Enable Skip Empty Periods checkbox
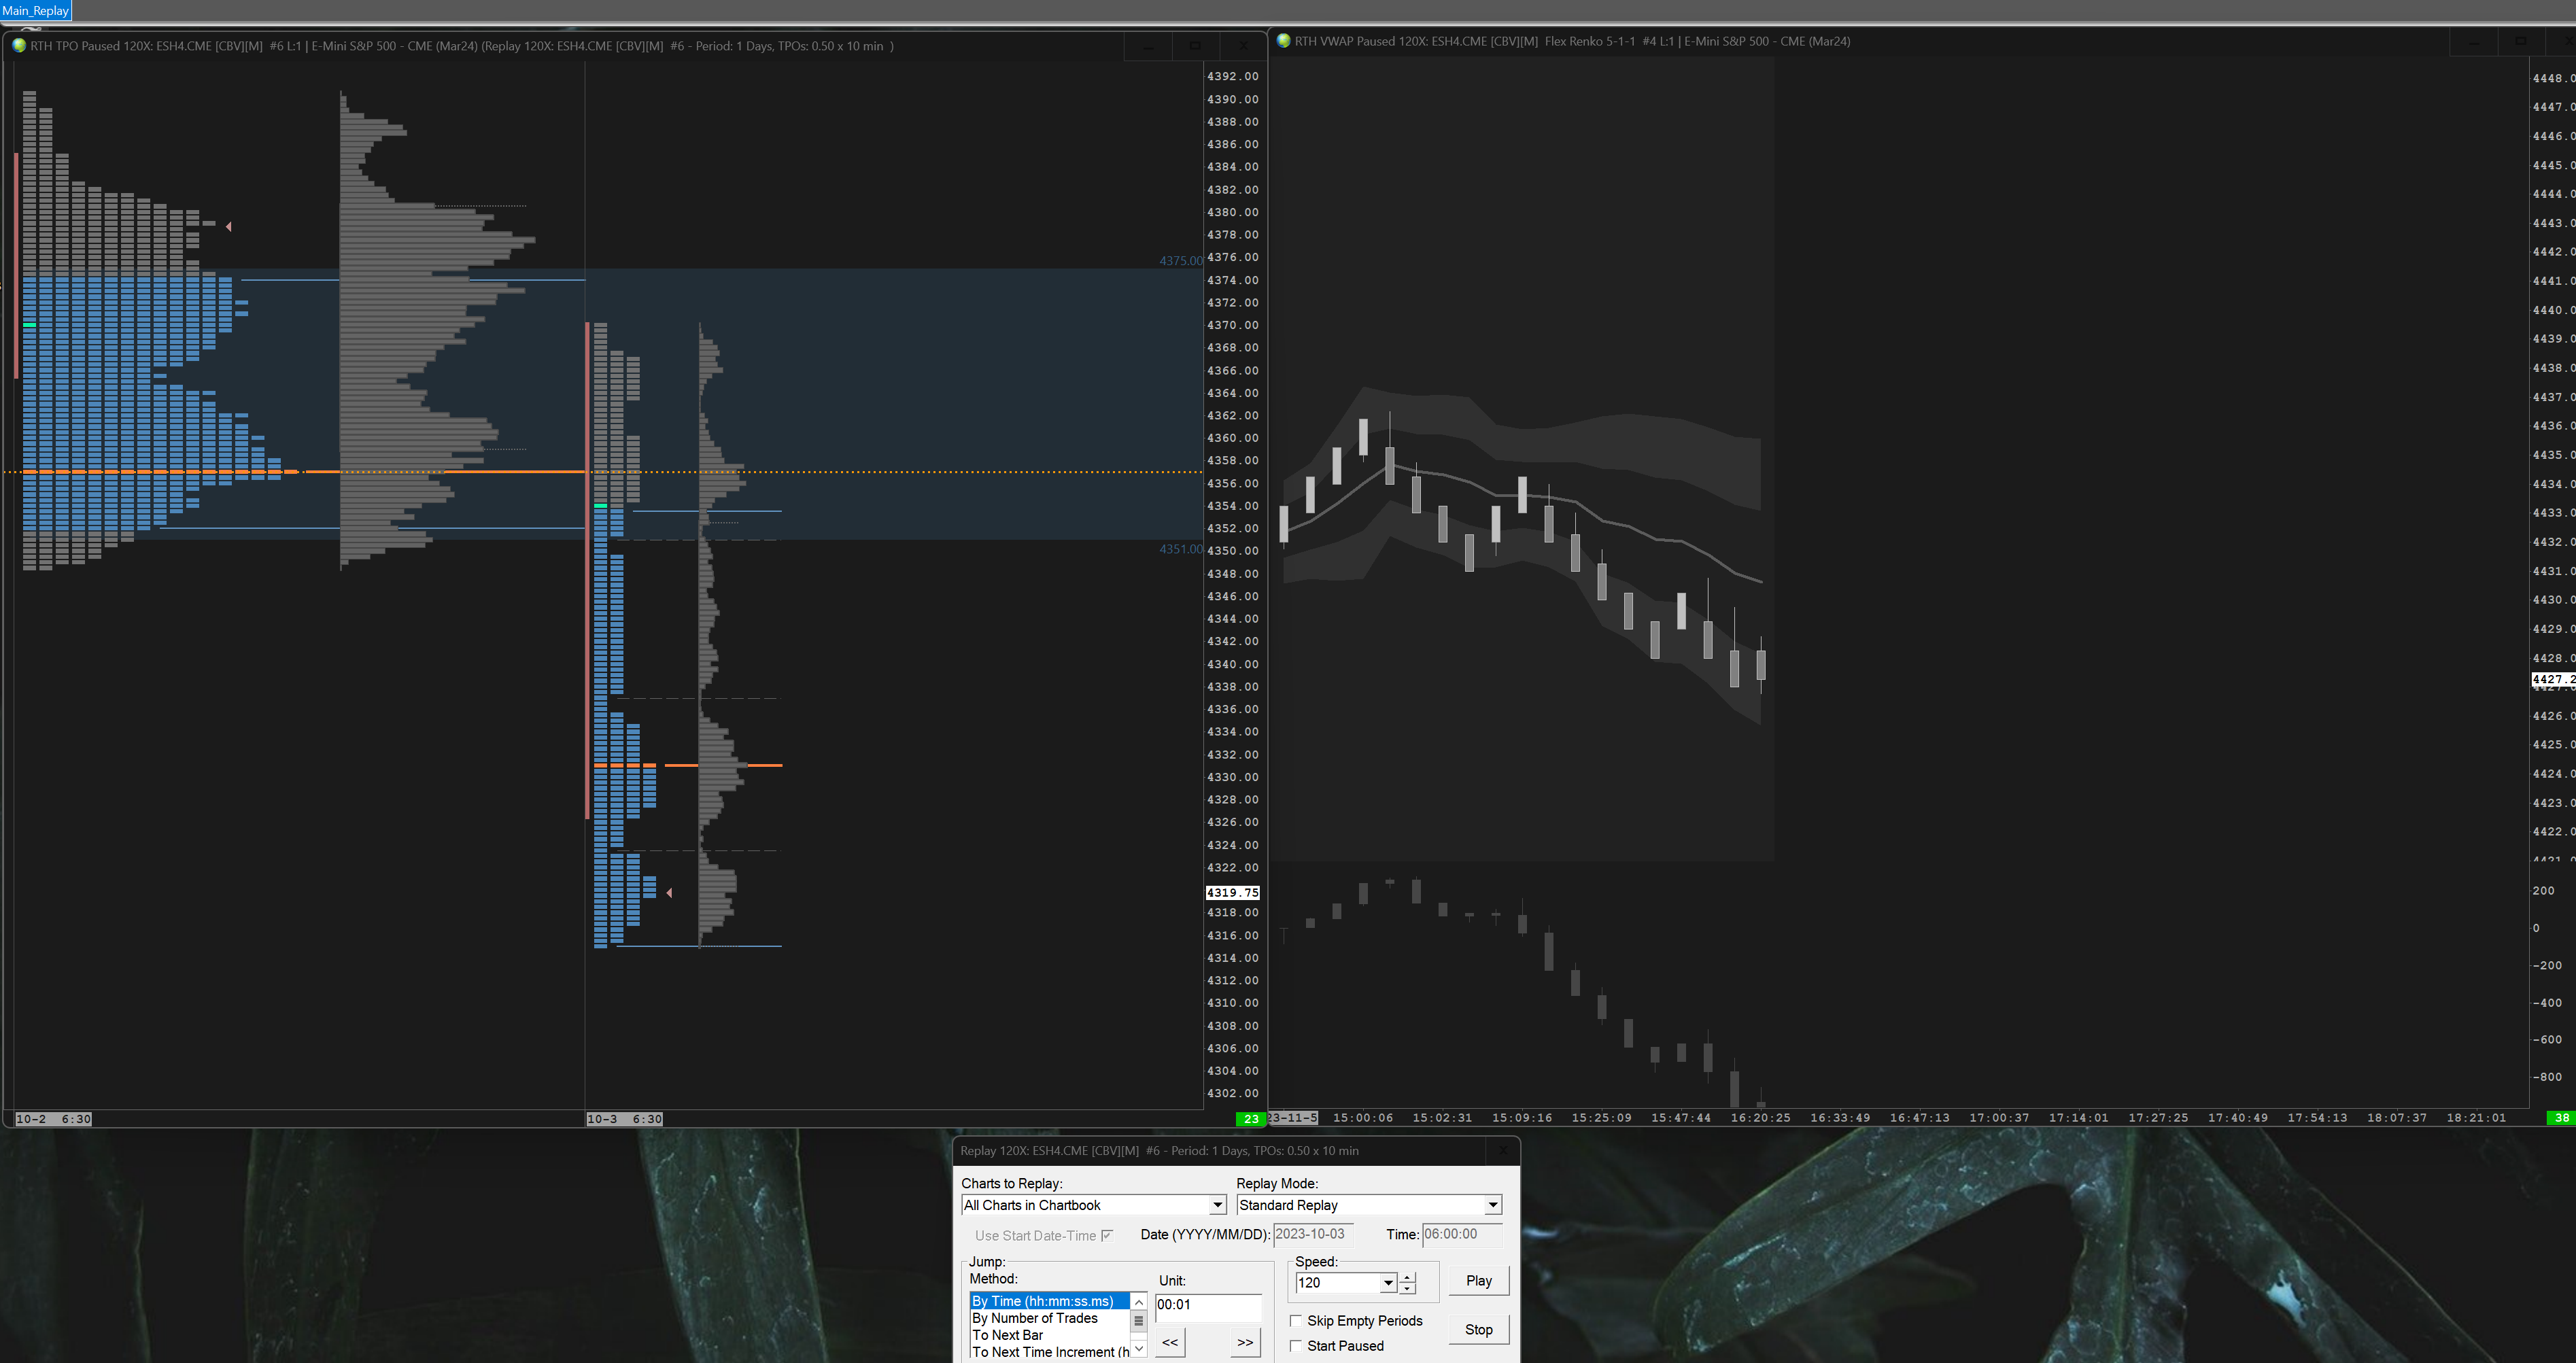Screen dimensions: 2576x1363 (x=1296, y=1321)
